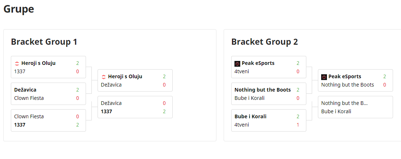Click bold Bube i Korali team name

pyautogui.click(x=250, y=116)
